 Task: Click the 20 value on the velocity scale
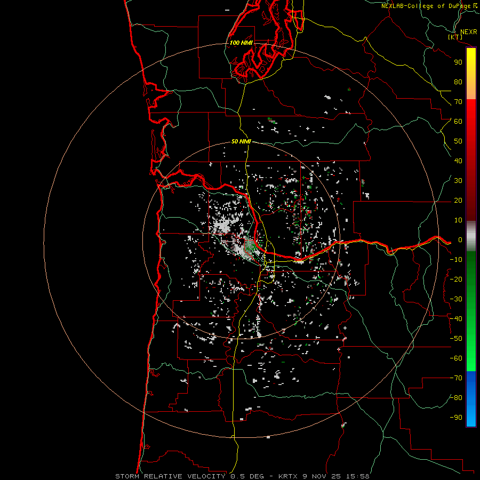[458, 201]
